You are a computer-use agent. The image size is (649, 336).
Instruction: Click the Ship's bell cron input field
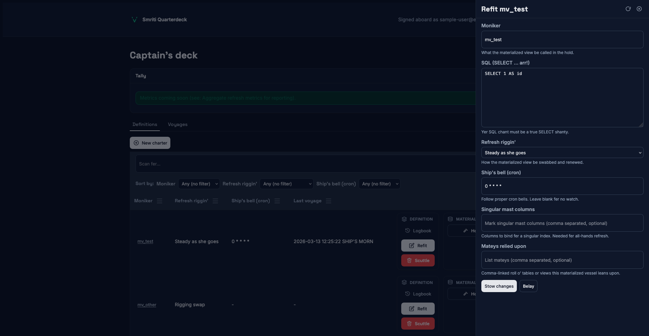(562, 186)
